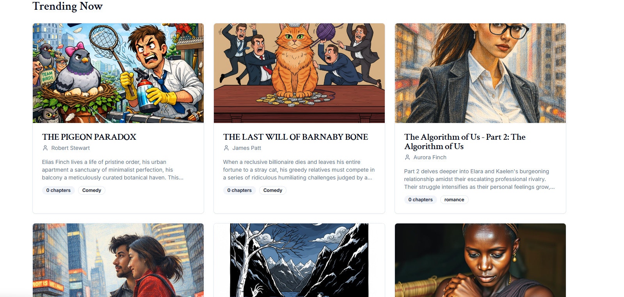
Task: Visit author Robert Stewart's name link
Action: (70, 148)
